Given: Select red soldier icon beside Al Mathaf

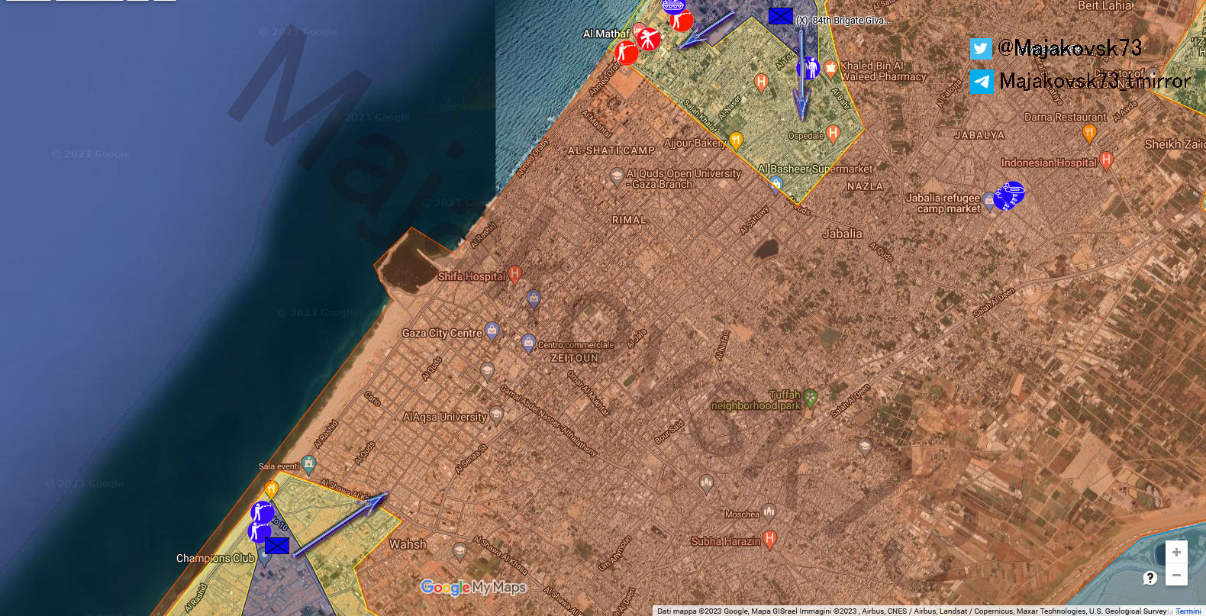Looking at the screenshot, I should coord(627,53).
